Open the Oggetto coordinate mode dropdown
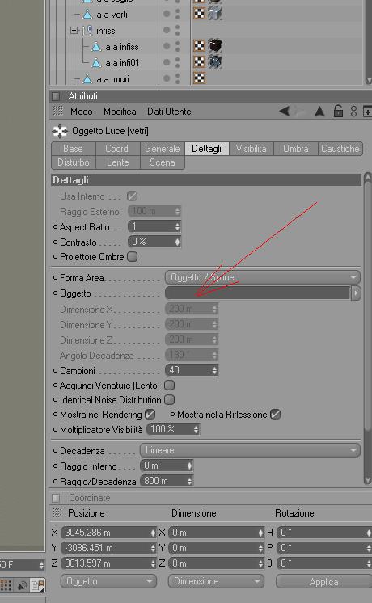 coord(108,581)
